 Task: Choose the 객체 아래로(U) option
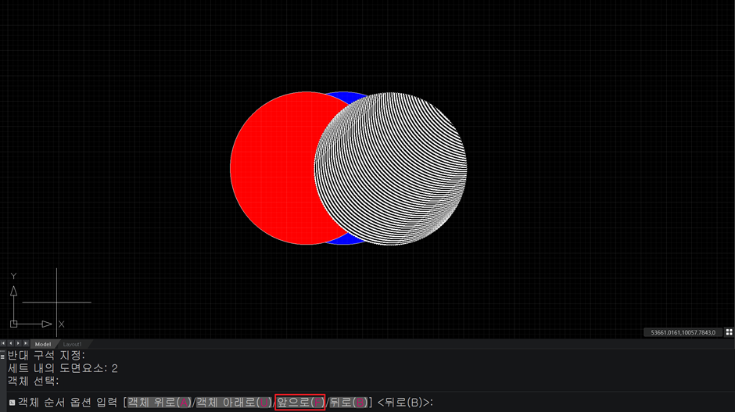point(234,402)
